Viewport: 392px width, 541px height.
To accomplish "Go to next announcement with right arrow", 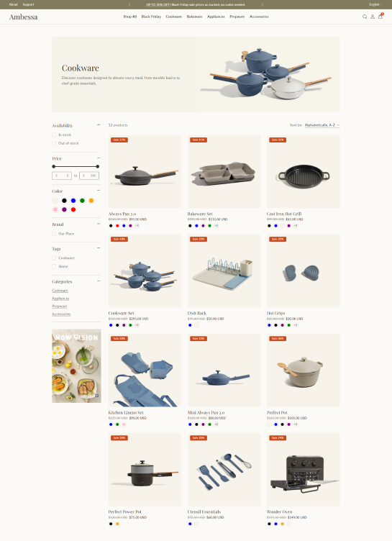I will point(263,4).
